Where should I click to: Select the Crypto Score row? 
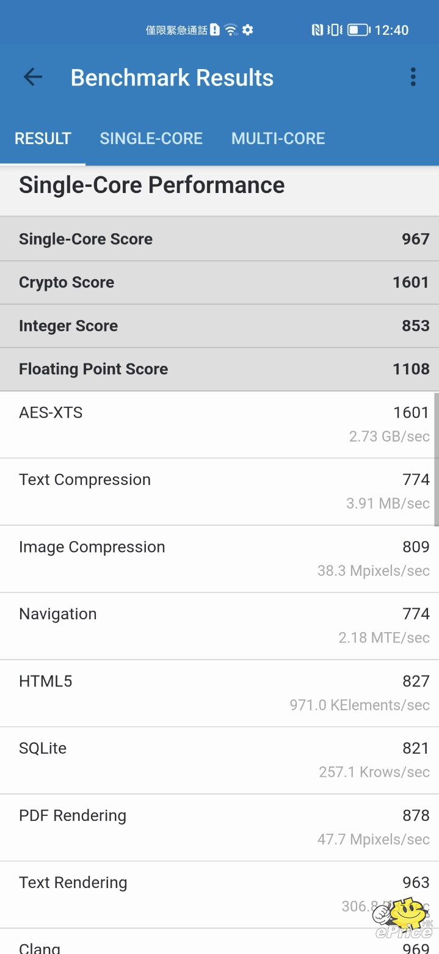point(219,282)
